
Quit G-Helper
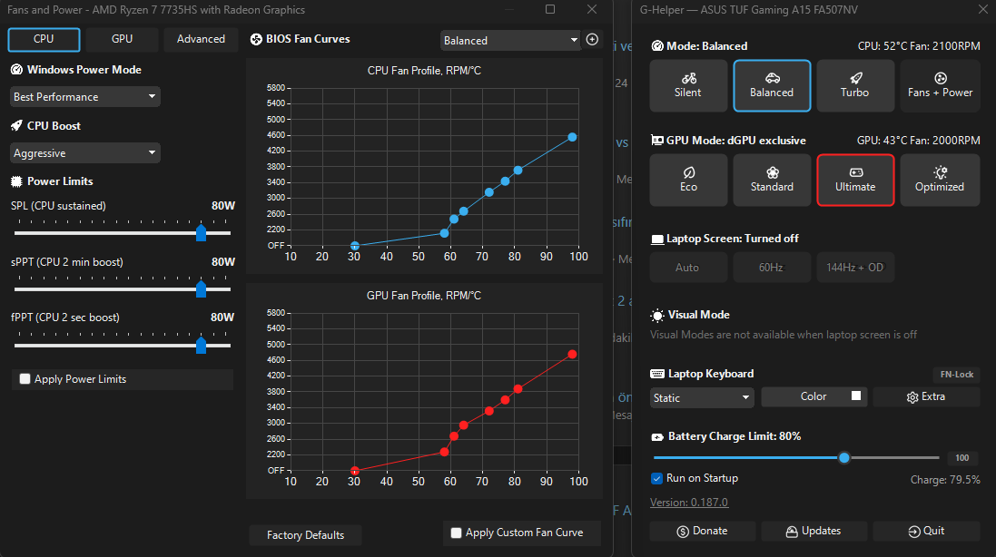tap(926, 531)
